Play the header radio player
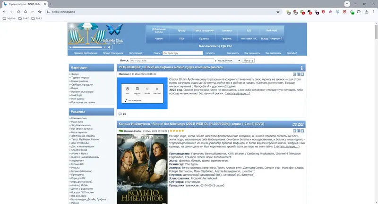Image resolution: width=378 pixels, height=204 pixels. [70, 47]
